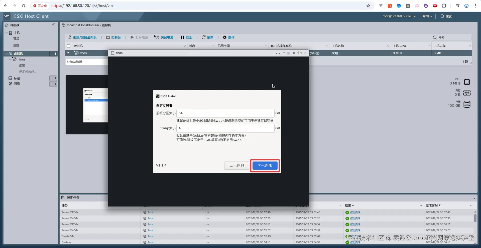The image size is (481, 248).
Task: Click the red fast-forward extension icon
Action: tap(435, 6)
